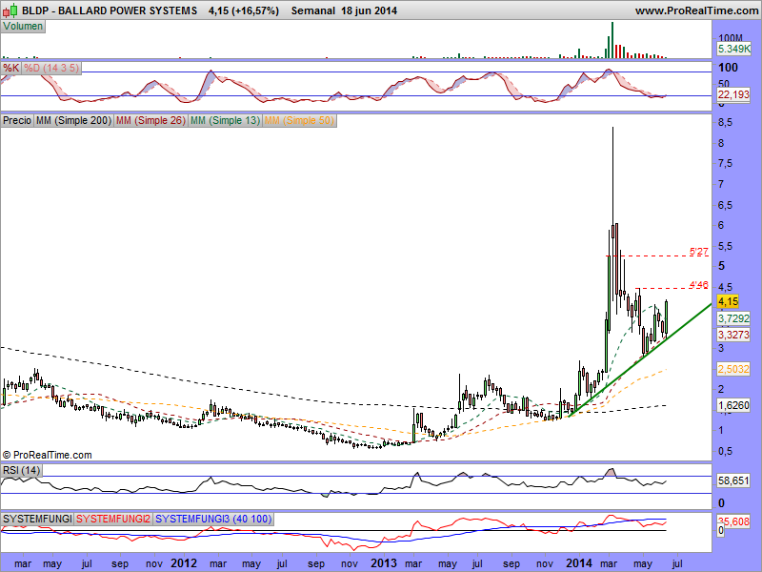Click the 2012 year label on time axis
Screen dimensions: 762x572
pos(184,563)
